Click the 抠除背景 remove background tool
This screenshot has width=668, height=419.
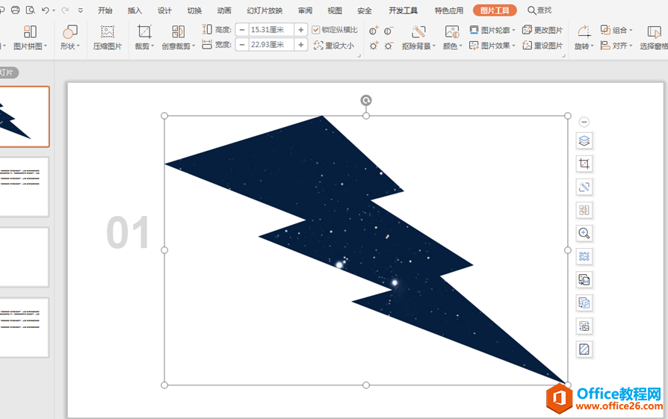(x=418, y=37)
